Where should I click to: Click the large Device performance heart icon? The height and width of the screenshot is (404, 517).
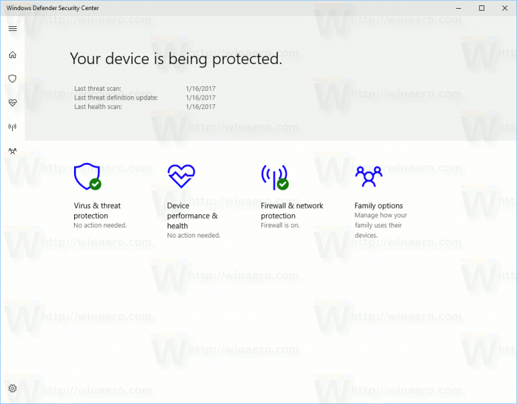181,176
